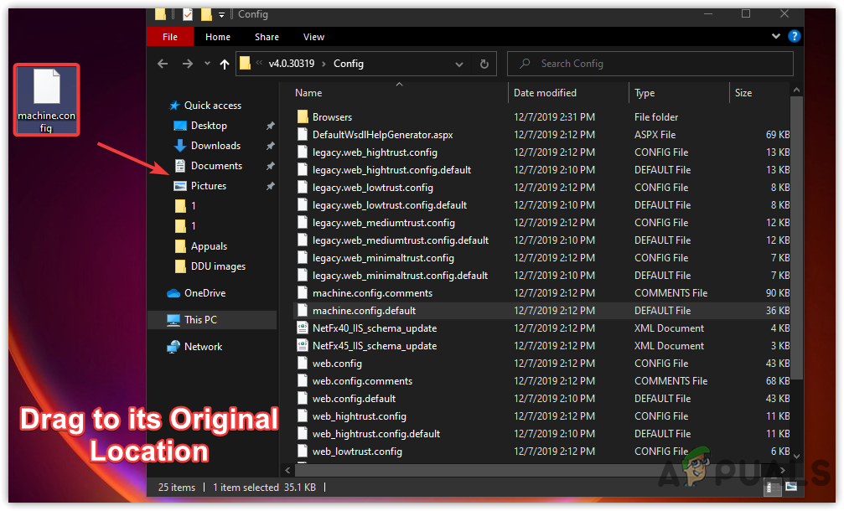Expand the Ribbon options chevron
The image size is (844, 511).
(775, 36)
